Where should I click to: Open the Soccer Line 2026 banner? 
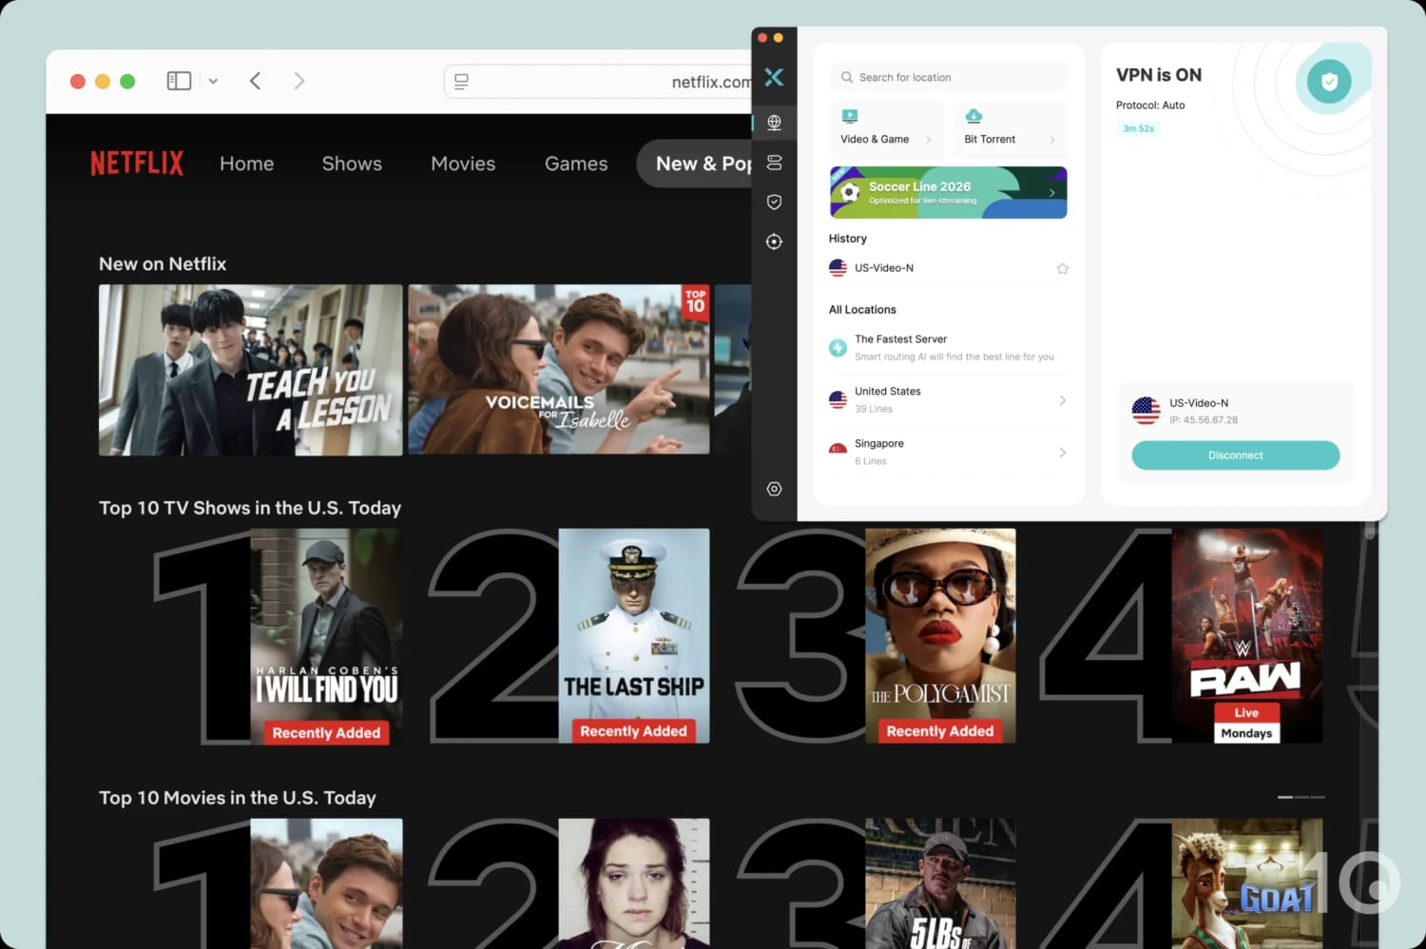(948, 193)
